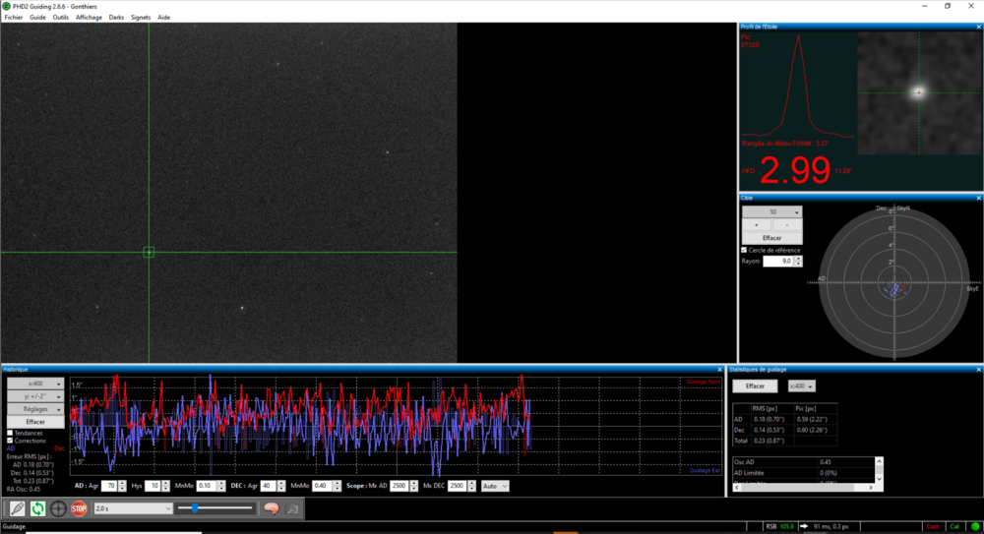The width and height of the screenshot is (984, 534).
Task: Click the large HFD value 2.99
Action: 795,170
